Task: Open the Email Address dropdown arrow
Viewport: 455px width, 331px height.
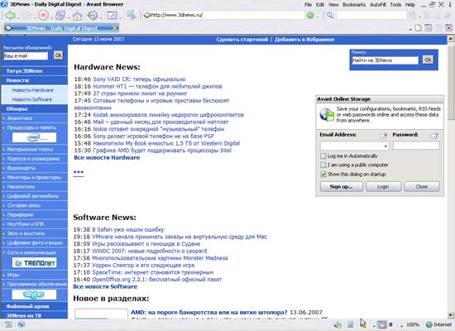Action: click(x=386, y=146)
